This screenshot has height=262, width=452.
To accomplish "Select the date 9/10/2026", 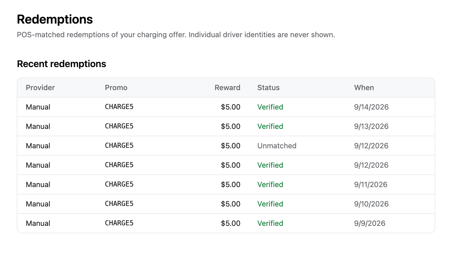I will (371, 204).
